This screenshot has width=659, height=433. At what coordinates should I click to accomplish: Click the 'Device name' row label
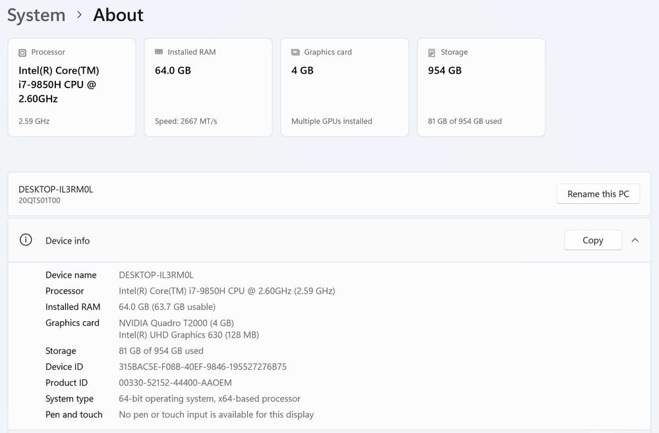(71, 275)
